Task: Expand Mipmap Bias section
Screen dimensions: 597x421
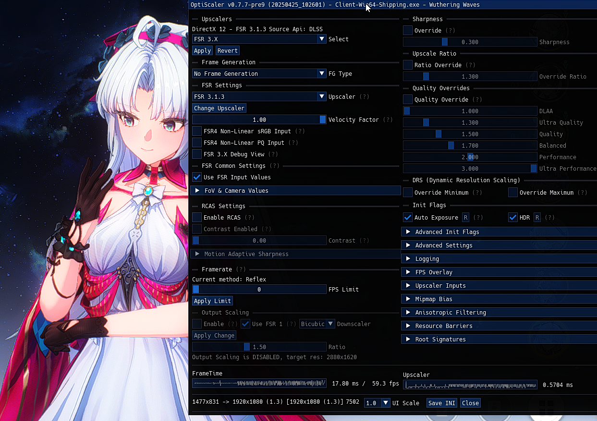Action: coord(499,299)
